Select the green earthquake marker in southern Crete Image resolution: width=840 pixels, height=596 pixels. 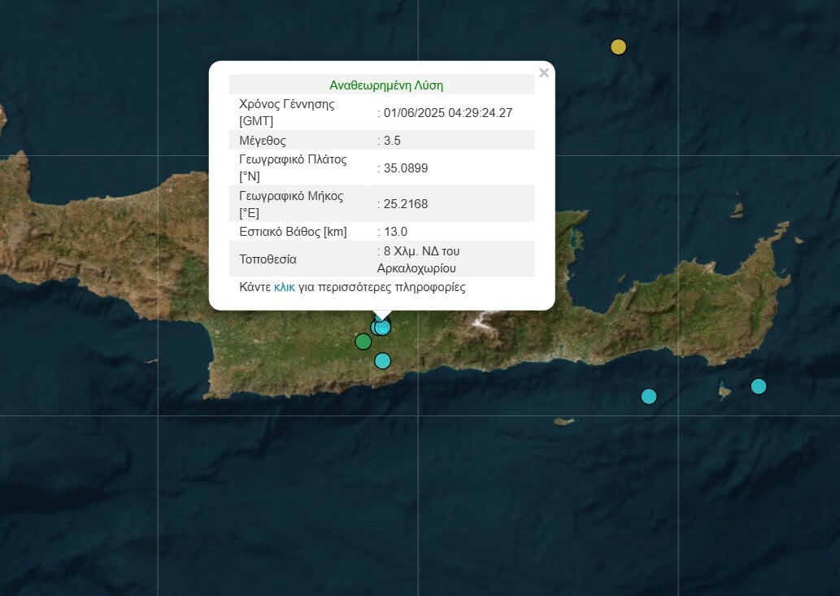(363, 342)
